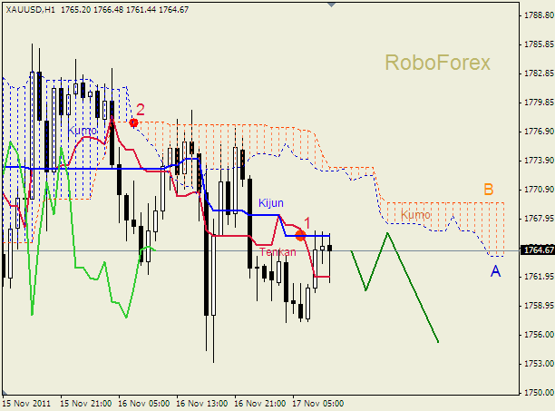Click the 15 Nov 21:00 time label

point(85,404)
